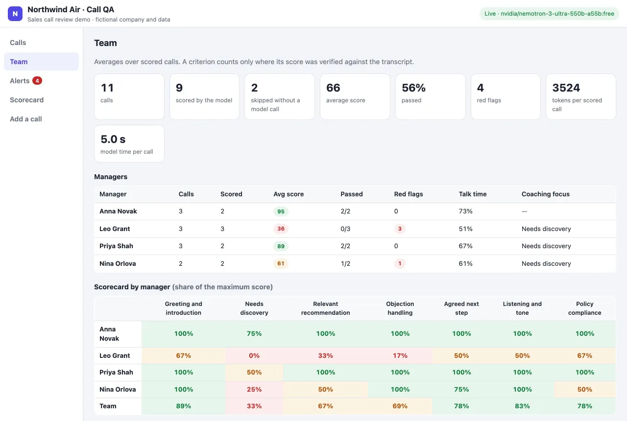Click Priya Shah's avg score badge 89
Viewport: 627px width, 421px height.
(281, 246)
